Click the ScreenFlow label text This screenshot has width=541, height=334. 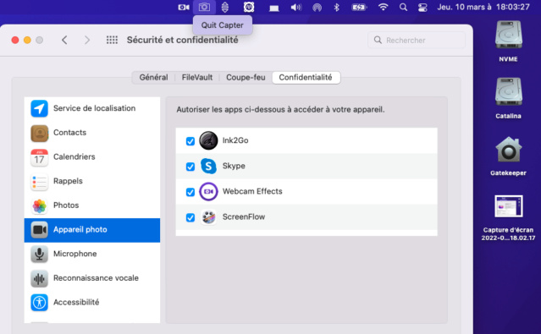coord(244,216)
